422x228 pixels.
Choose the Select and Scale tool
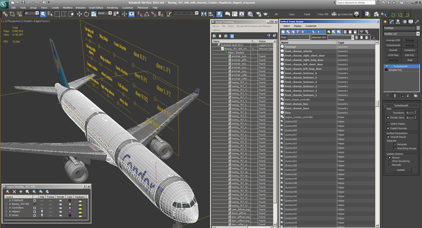click(94, 14)
